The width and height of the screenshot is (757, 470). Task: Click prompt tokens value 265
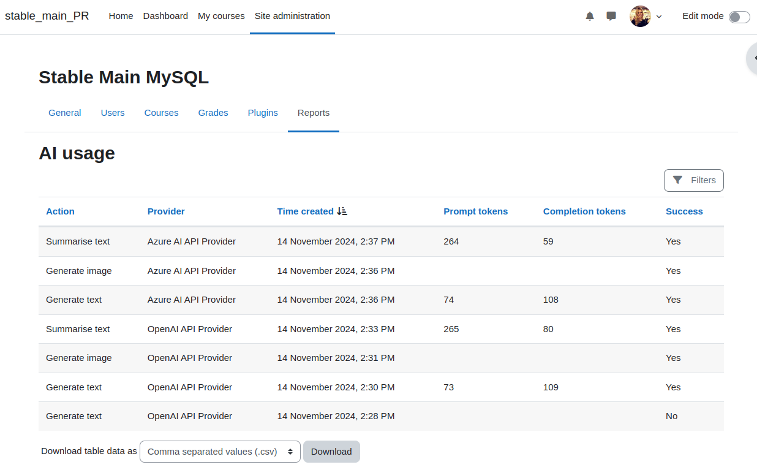(x=451, y=329)
